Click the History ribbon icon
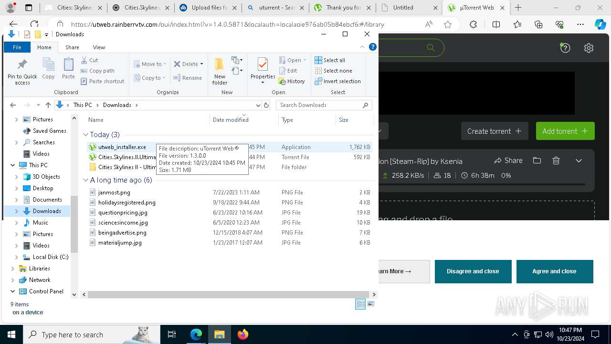 [x=292, y=81]
